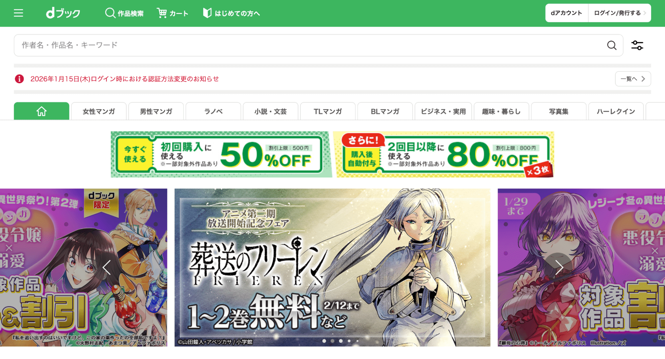Screen dimensions: 665x359
Task: Select the Home tab house icon
Action: (41, 111)
